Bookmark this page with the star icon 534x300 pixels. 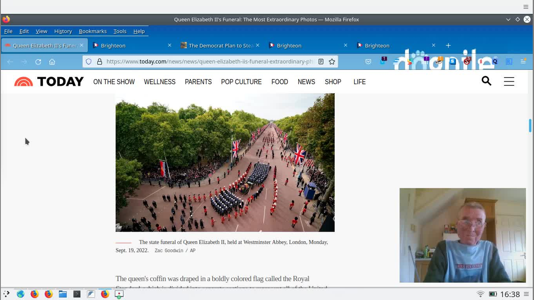tap(332, 62)
